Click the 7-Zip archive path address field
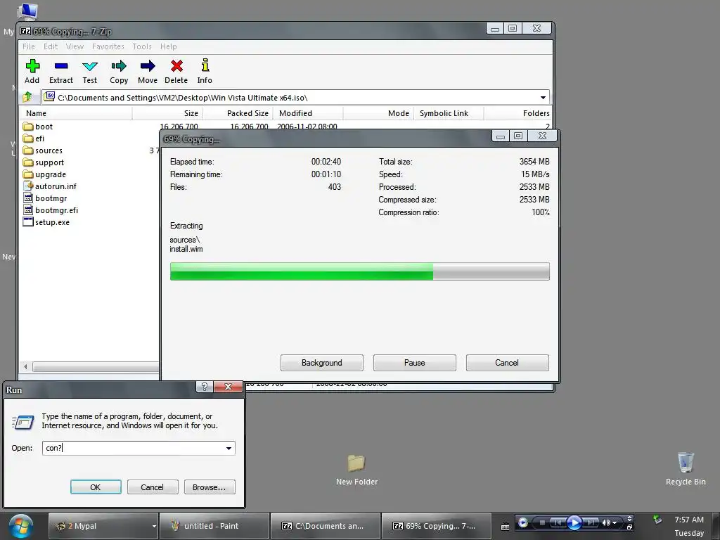The width and height of the screenshot is (720, 540). pyautogui.click(x=296, y=97)
